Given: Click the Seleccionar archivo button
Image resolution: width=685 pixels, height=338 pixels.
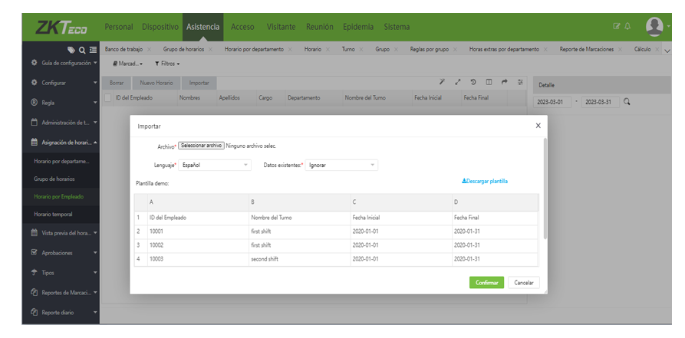Looking at the screenshot, I should pos(202,146).
